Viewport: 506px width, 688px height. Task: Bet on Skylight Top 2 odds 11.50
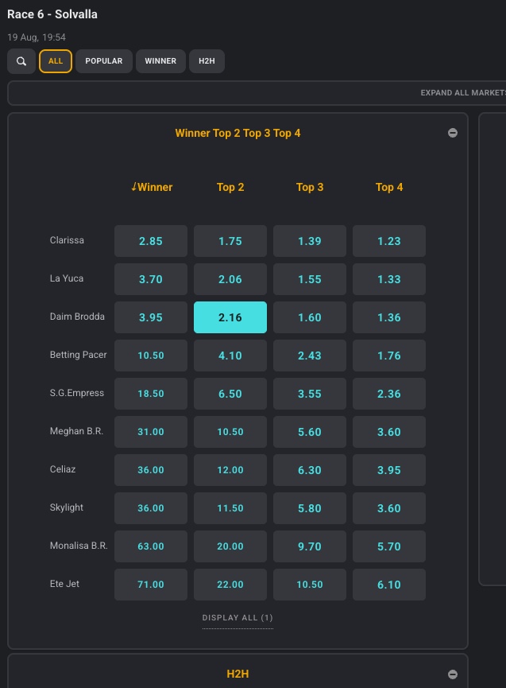click(230, 508)
